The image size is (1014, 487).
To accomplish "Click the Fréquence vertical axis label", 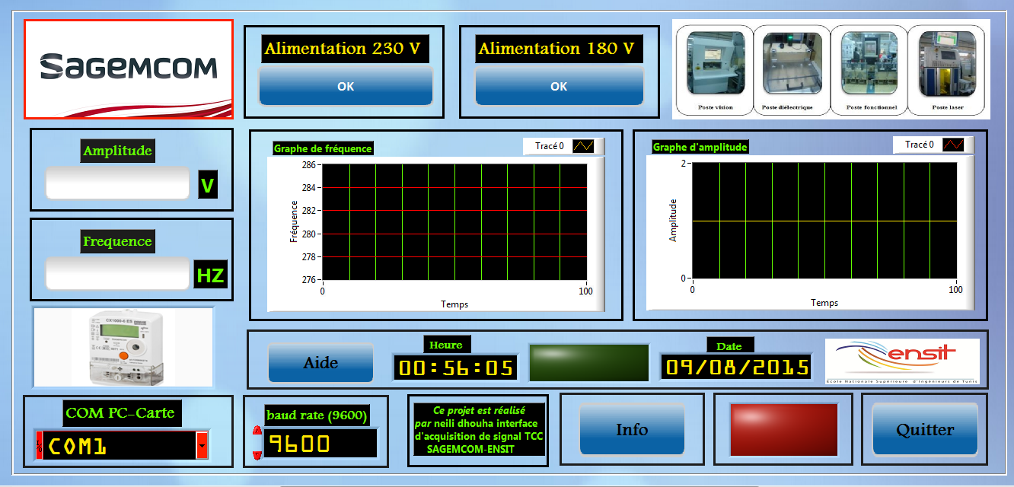I will point(294,221).
